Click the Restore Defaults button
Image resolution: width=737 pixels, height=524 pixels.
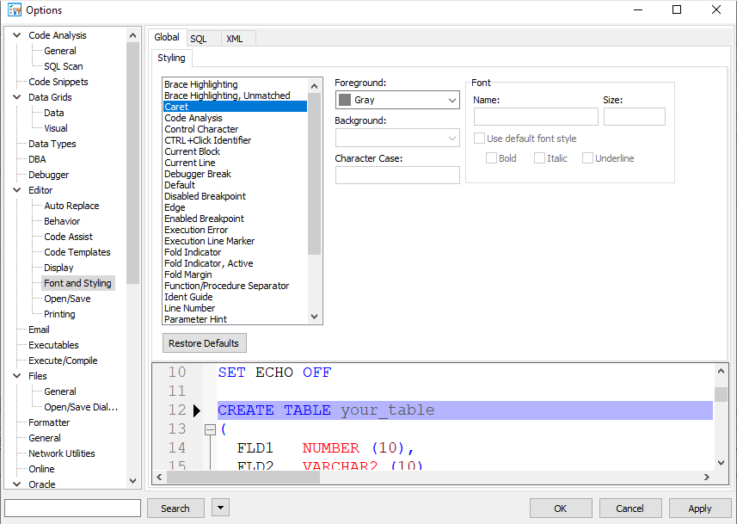tap(204, 343)
